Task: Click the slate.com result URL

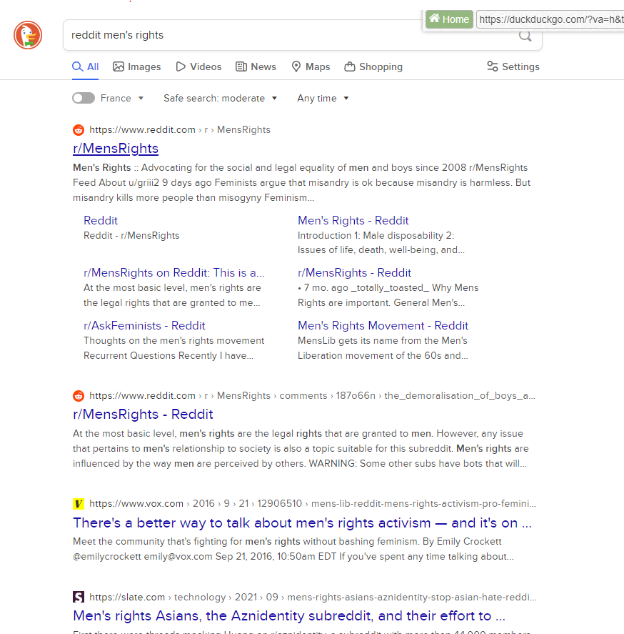Action: tap(313, 598)
